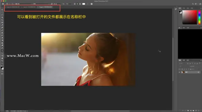Open the anti-aliasing method dropdown
This screenshot has height=112, width=202.
(x=69, y=4)
